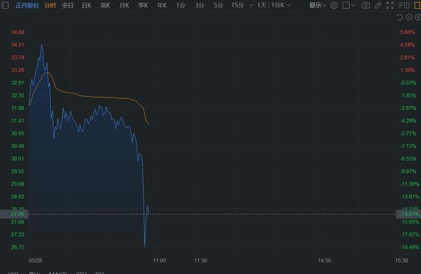Switch to the 季K tab
This screenshot has width=421, height=274.
tap(143, 5)
